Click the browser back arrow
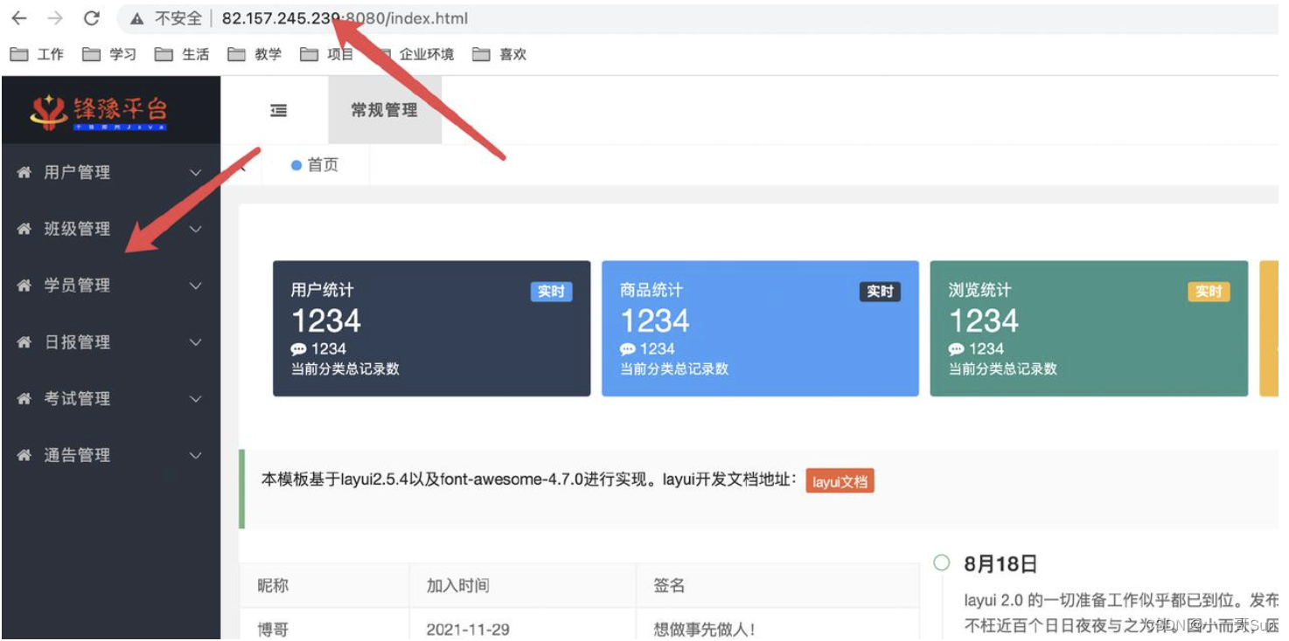This screenshot has width=1289, height=641. tap(18, 18)
